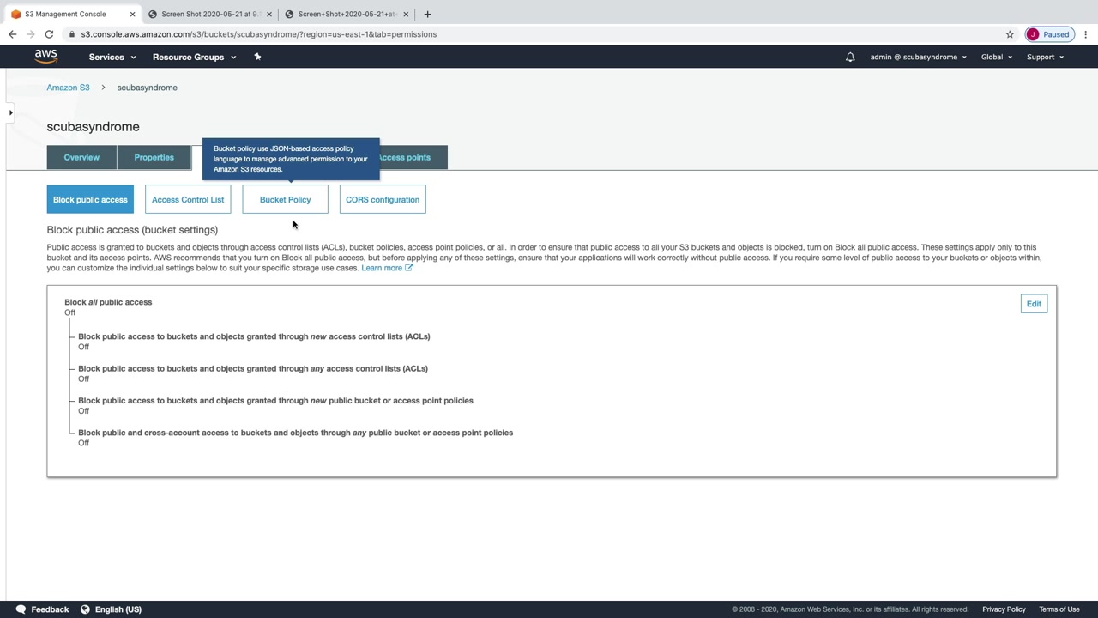Open the Properties tab

(x=154, y=157)
